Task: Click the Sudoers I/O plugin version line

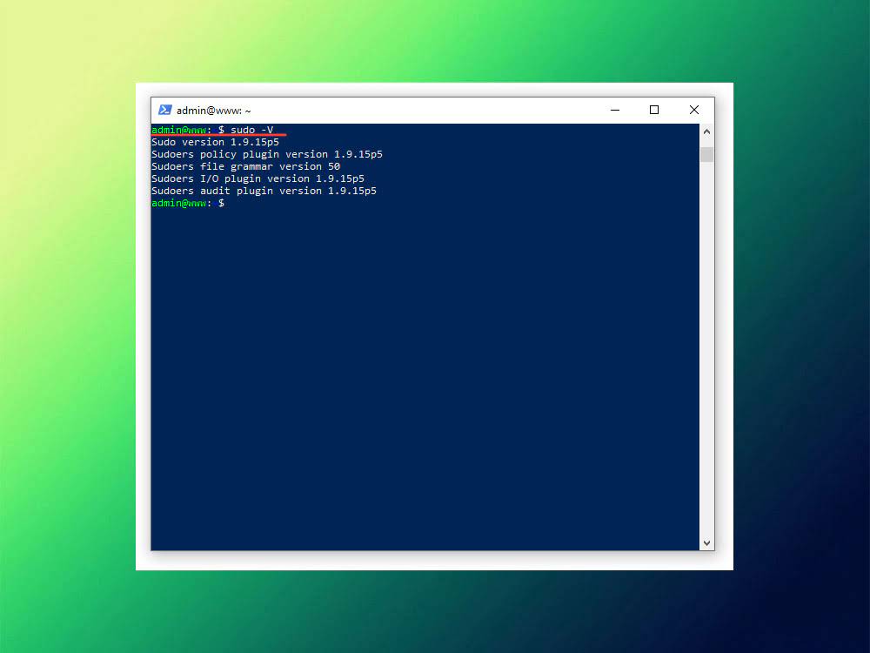Action: pyautogui.click(x=258, y=178)
